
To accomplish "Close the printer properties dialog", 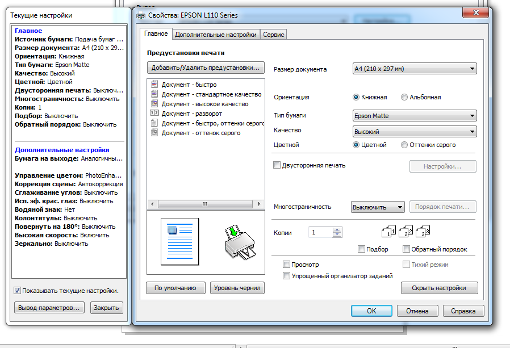I will point(476,12).
